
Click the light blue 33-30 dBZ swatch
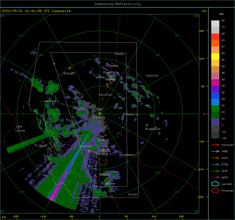pos(215,102)
